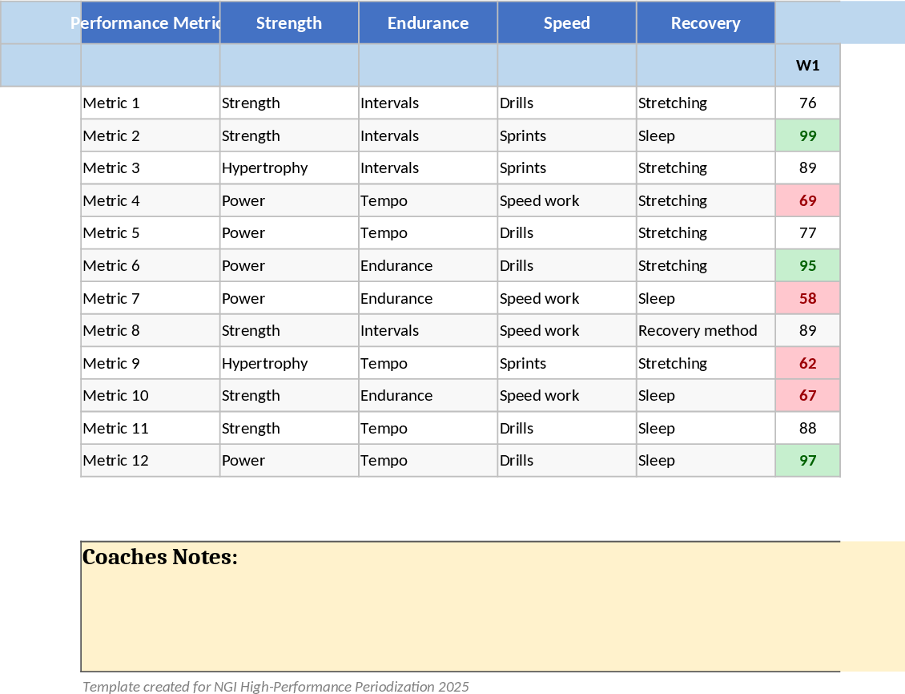Viewport: 905px width, 694px height.
Task: Click inside the Coaches Notes box
Action: pos(461,617)
